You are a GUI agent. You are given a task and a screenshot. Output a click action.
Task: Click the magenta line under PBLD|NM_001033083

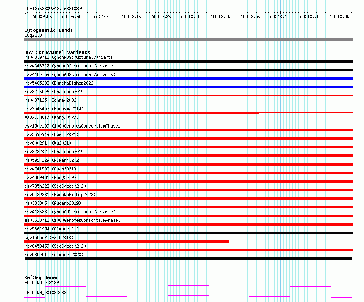pos(188,296)
